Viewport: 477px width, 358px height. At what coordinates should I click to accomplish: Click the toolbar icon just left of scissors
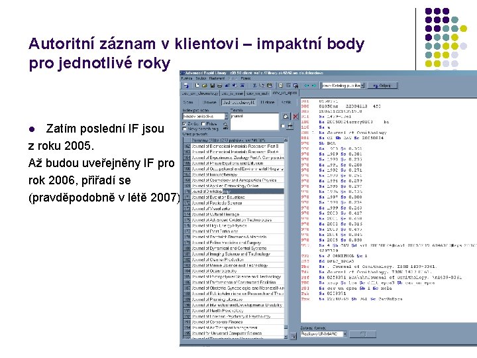pyautogui.click(x=242, y=86)
